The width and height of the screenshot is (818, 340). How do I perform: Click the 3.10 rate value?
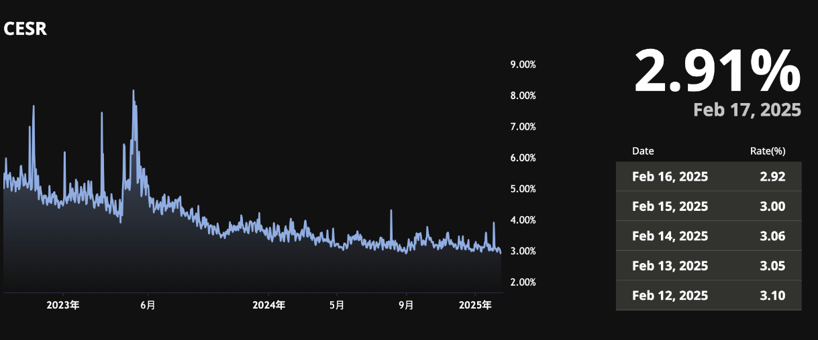coord(772,295)
